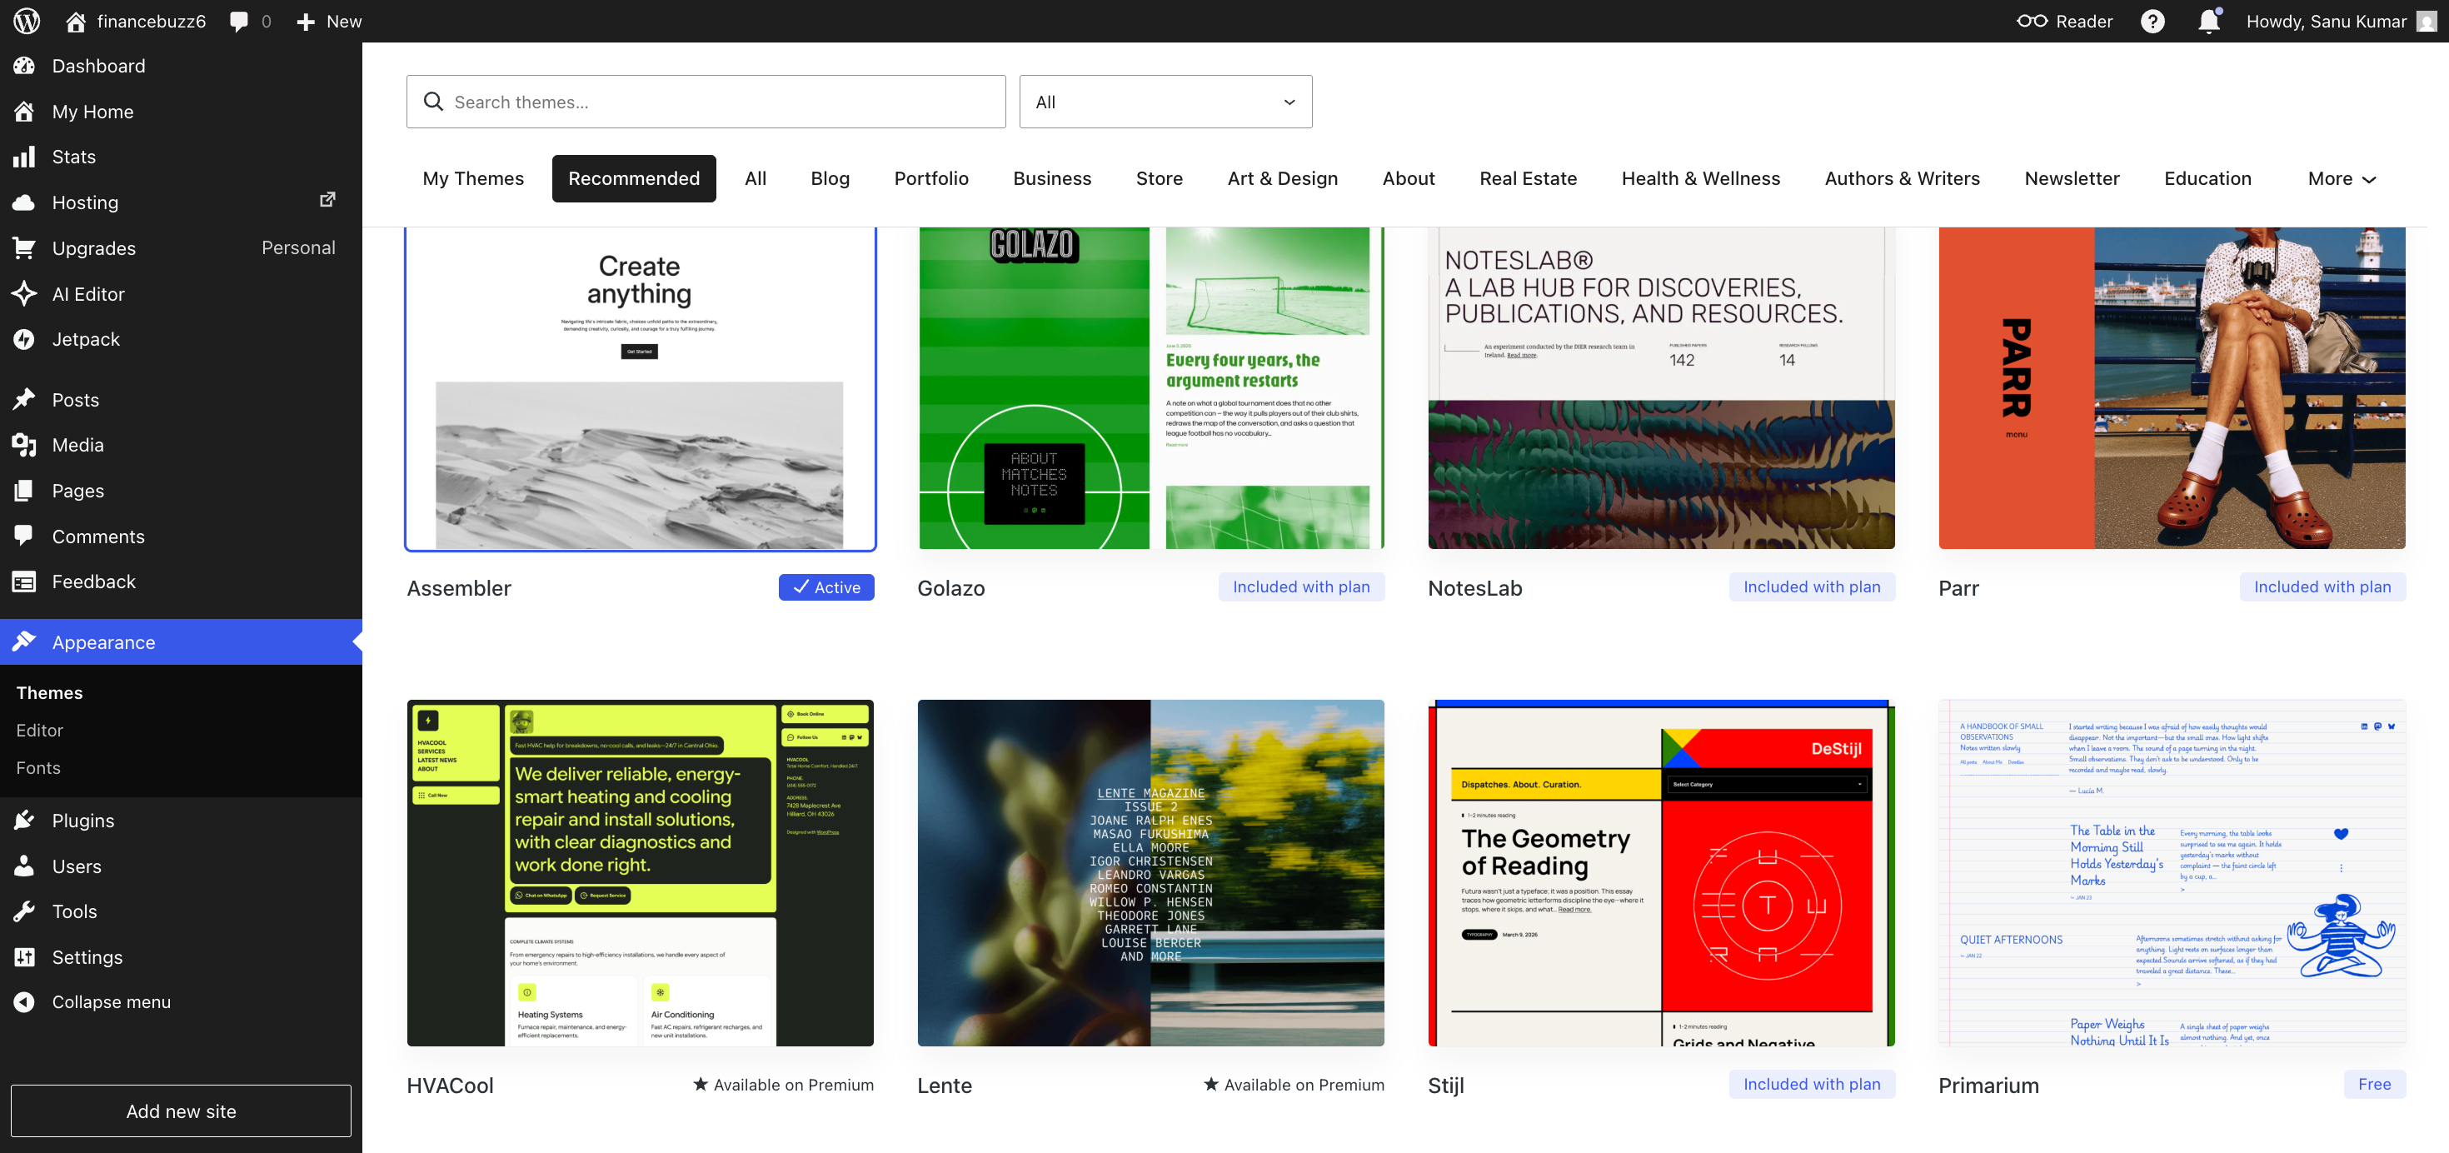The width and height of the screenshot is (2449, 1153).
Task: Open the Business category tab
Action: coord(1051,179)
